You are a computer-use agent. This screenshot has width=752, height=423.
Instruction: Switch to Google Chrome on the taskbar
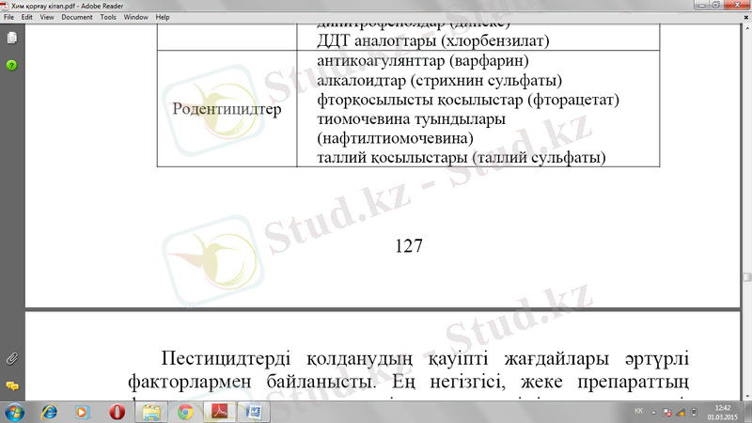(185, 412)
